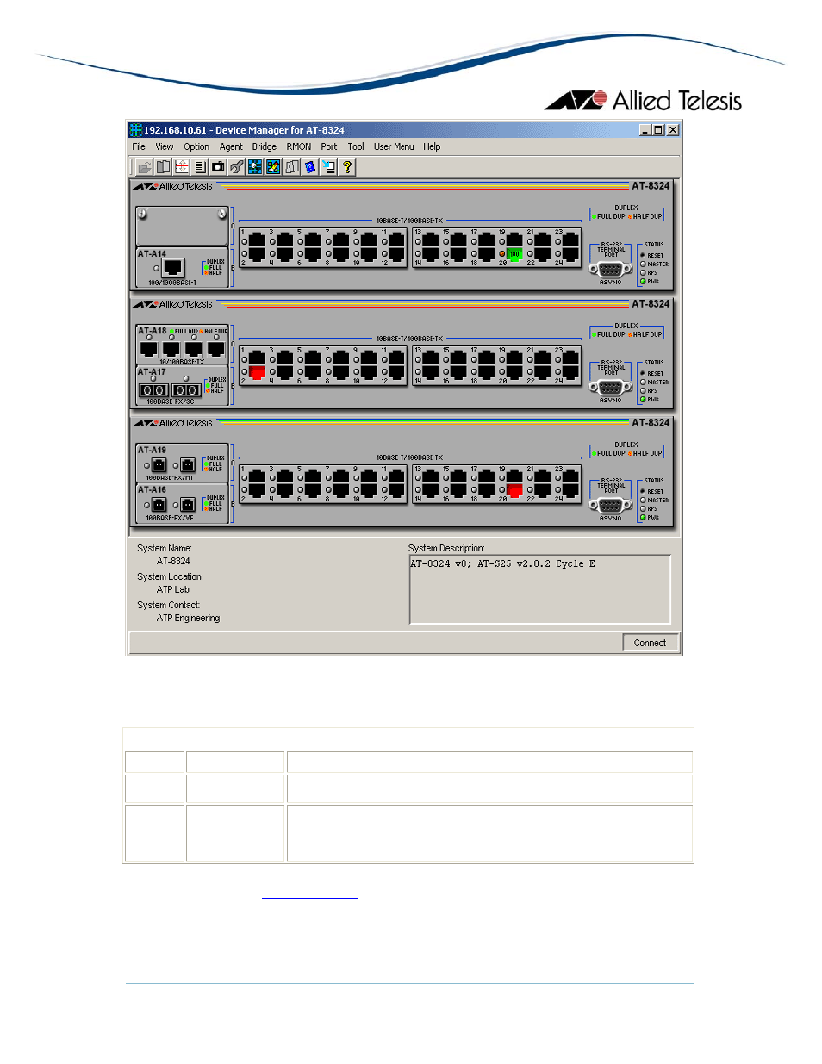
Task: Click the RESET button on the top switch
Action: point(643,255)
